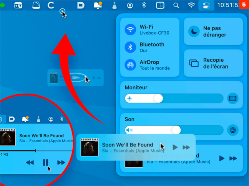Open AirPlay audio output beside the Son slider
249x186 pixels.
click(x=232, y=130)
